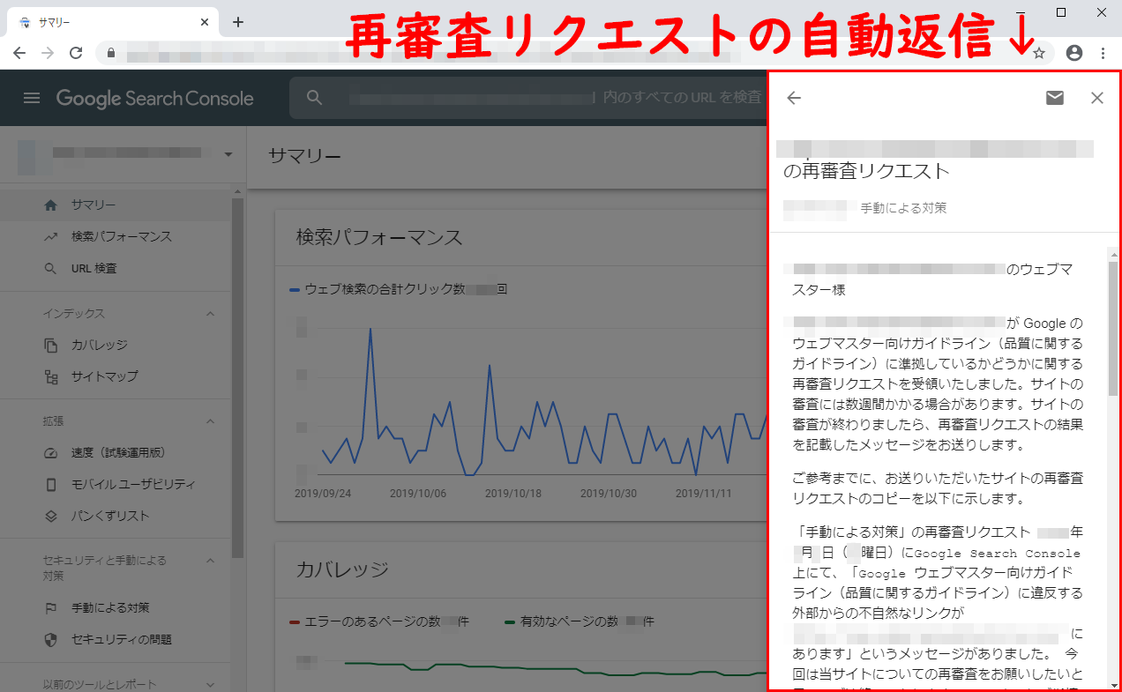Click the 有効なページの数 legend
This screenshot has width=1122, height=692.
[x=580, y=621]
